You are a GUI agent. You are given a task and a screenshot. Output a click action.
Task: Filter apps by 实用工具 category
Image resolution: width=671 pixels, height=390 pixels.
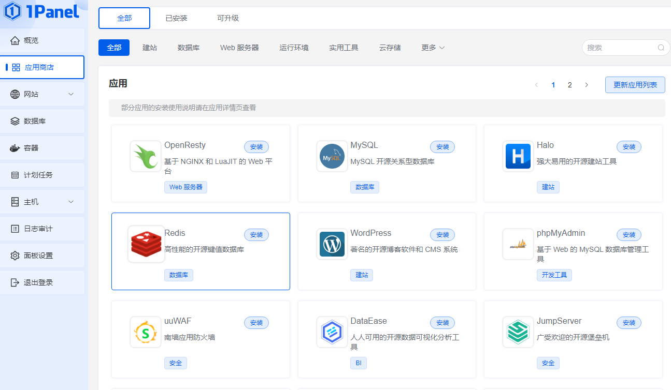pos(344,48)
